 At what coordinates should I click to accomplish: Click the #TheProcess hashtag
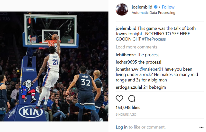(x=154, y=39)
